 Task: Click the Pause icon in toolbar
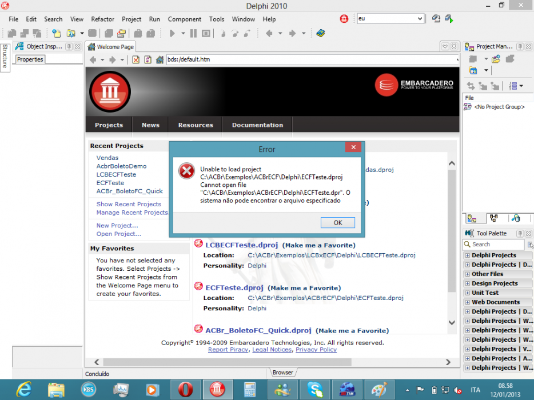tap(193, 33)
